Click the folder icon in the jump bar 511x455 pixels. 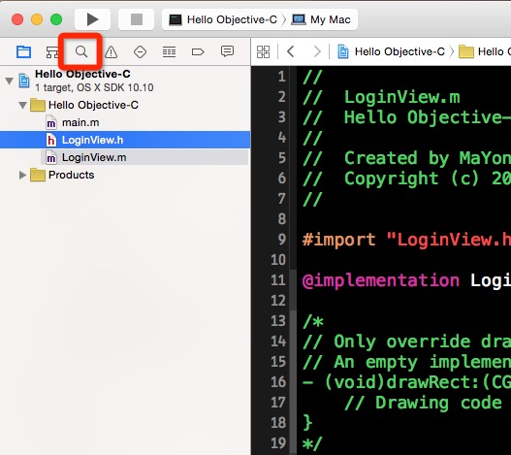466,51
